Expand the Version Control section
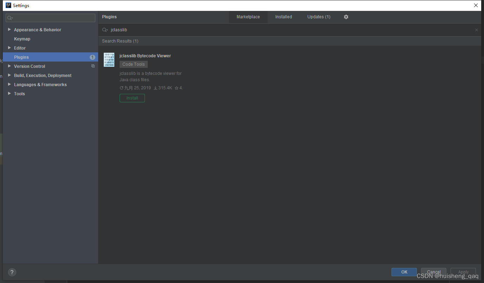The width and height of the screenshot is (484, 283). 9,66
